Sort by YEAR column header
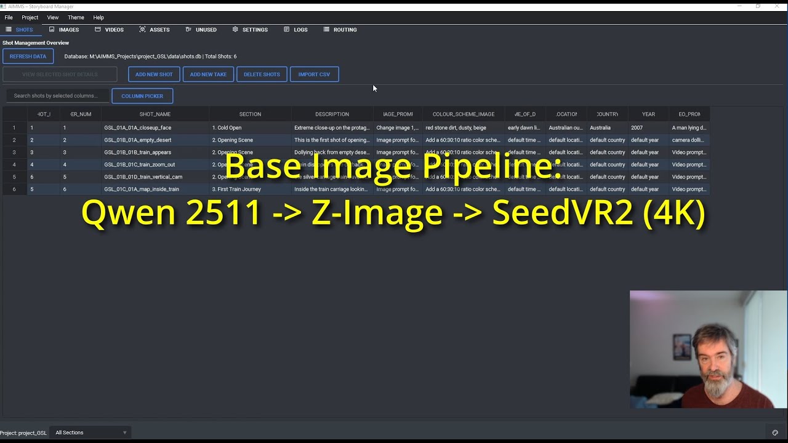The image size is (788, 443). pos(648,114)
